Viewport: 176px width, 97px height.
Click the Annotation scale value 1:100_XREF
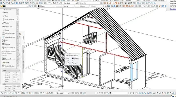coord(16,86)
